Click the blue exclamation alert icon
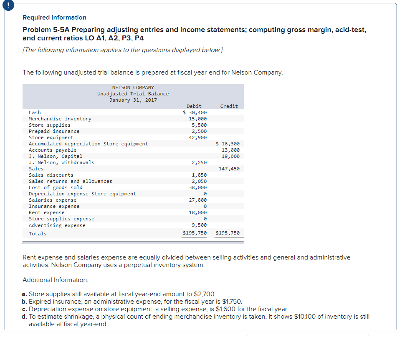 (8, 6)
